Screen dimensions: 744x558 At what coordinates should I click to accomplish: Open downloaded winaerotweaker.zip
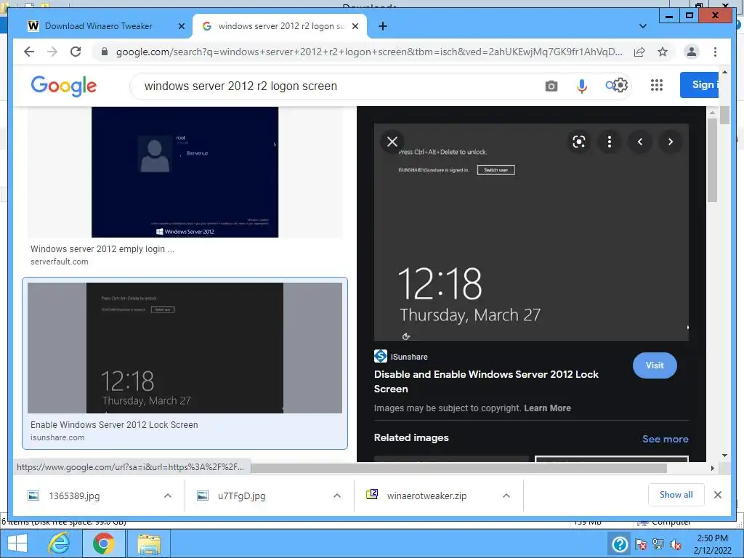click(426, 496)
